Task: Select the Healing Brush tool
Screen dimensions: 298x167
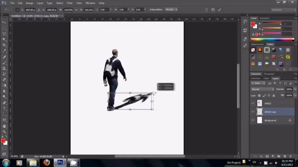Action: 4,57
